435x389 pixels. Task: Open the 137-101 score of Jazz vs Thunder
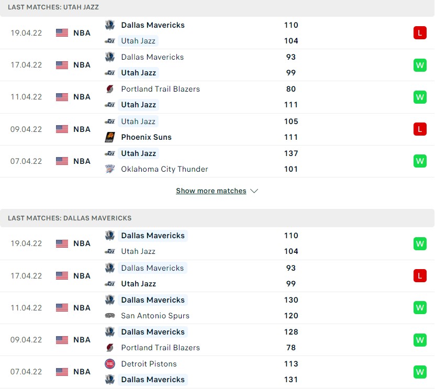click(x=291, y=161)
